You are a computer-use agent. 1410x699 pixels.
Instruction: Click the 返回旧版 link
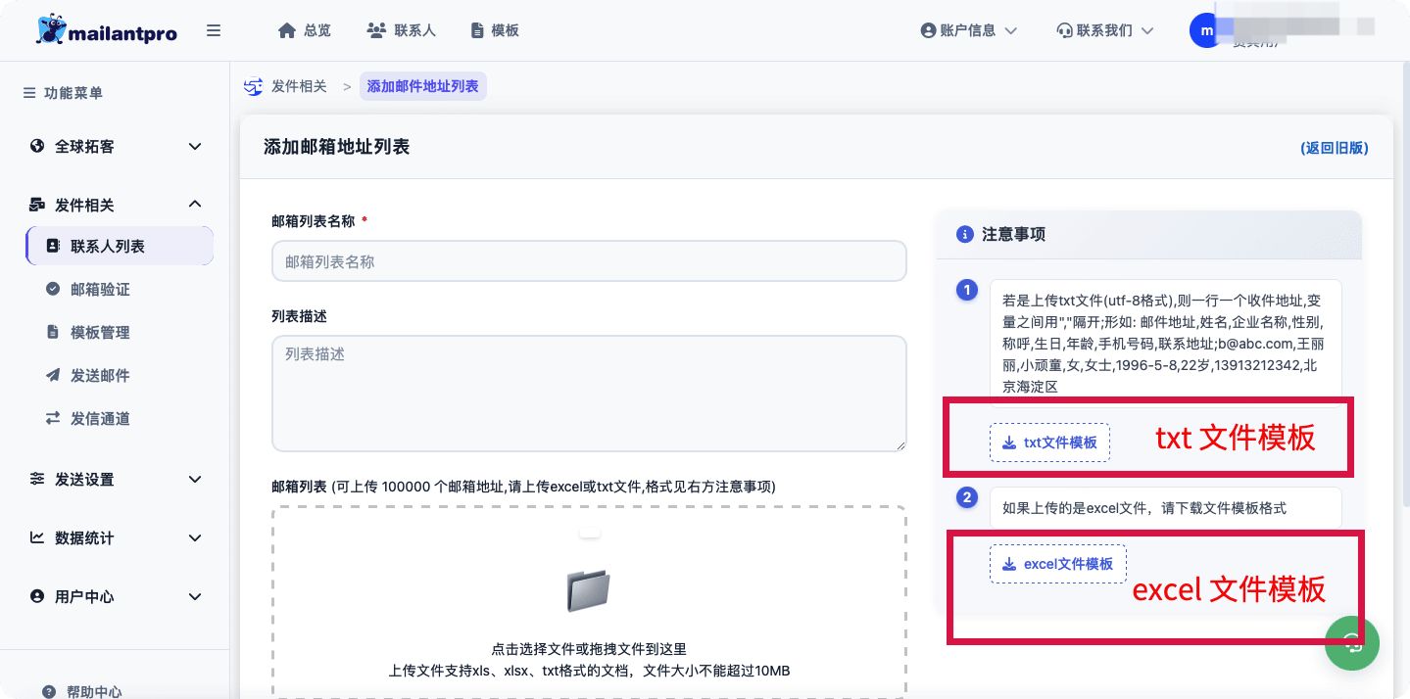pyautogui.click(x=1334, y=148)
